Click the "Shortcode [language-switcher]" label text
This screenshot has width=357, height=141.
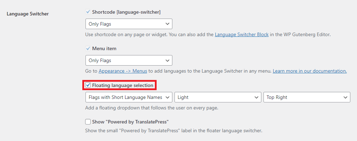pyautogui.click(x=126, y=12)
